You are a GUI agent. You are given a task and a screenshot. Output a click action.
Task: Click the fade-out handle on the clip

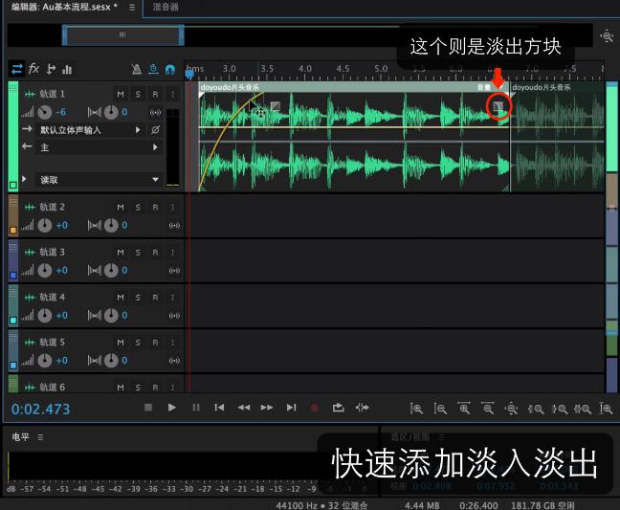click(x=498, y=106)
